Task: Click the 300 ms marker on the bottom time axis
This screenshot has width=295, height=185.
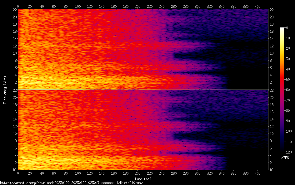Action: tap(197, 173)
